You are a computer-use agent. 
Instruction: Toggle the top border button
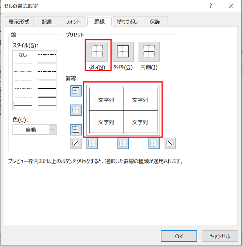[76, 91]
